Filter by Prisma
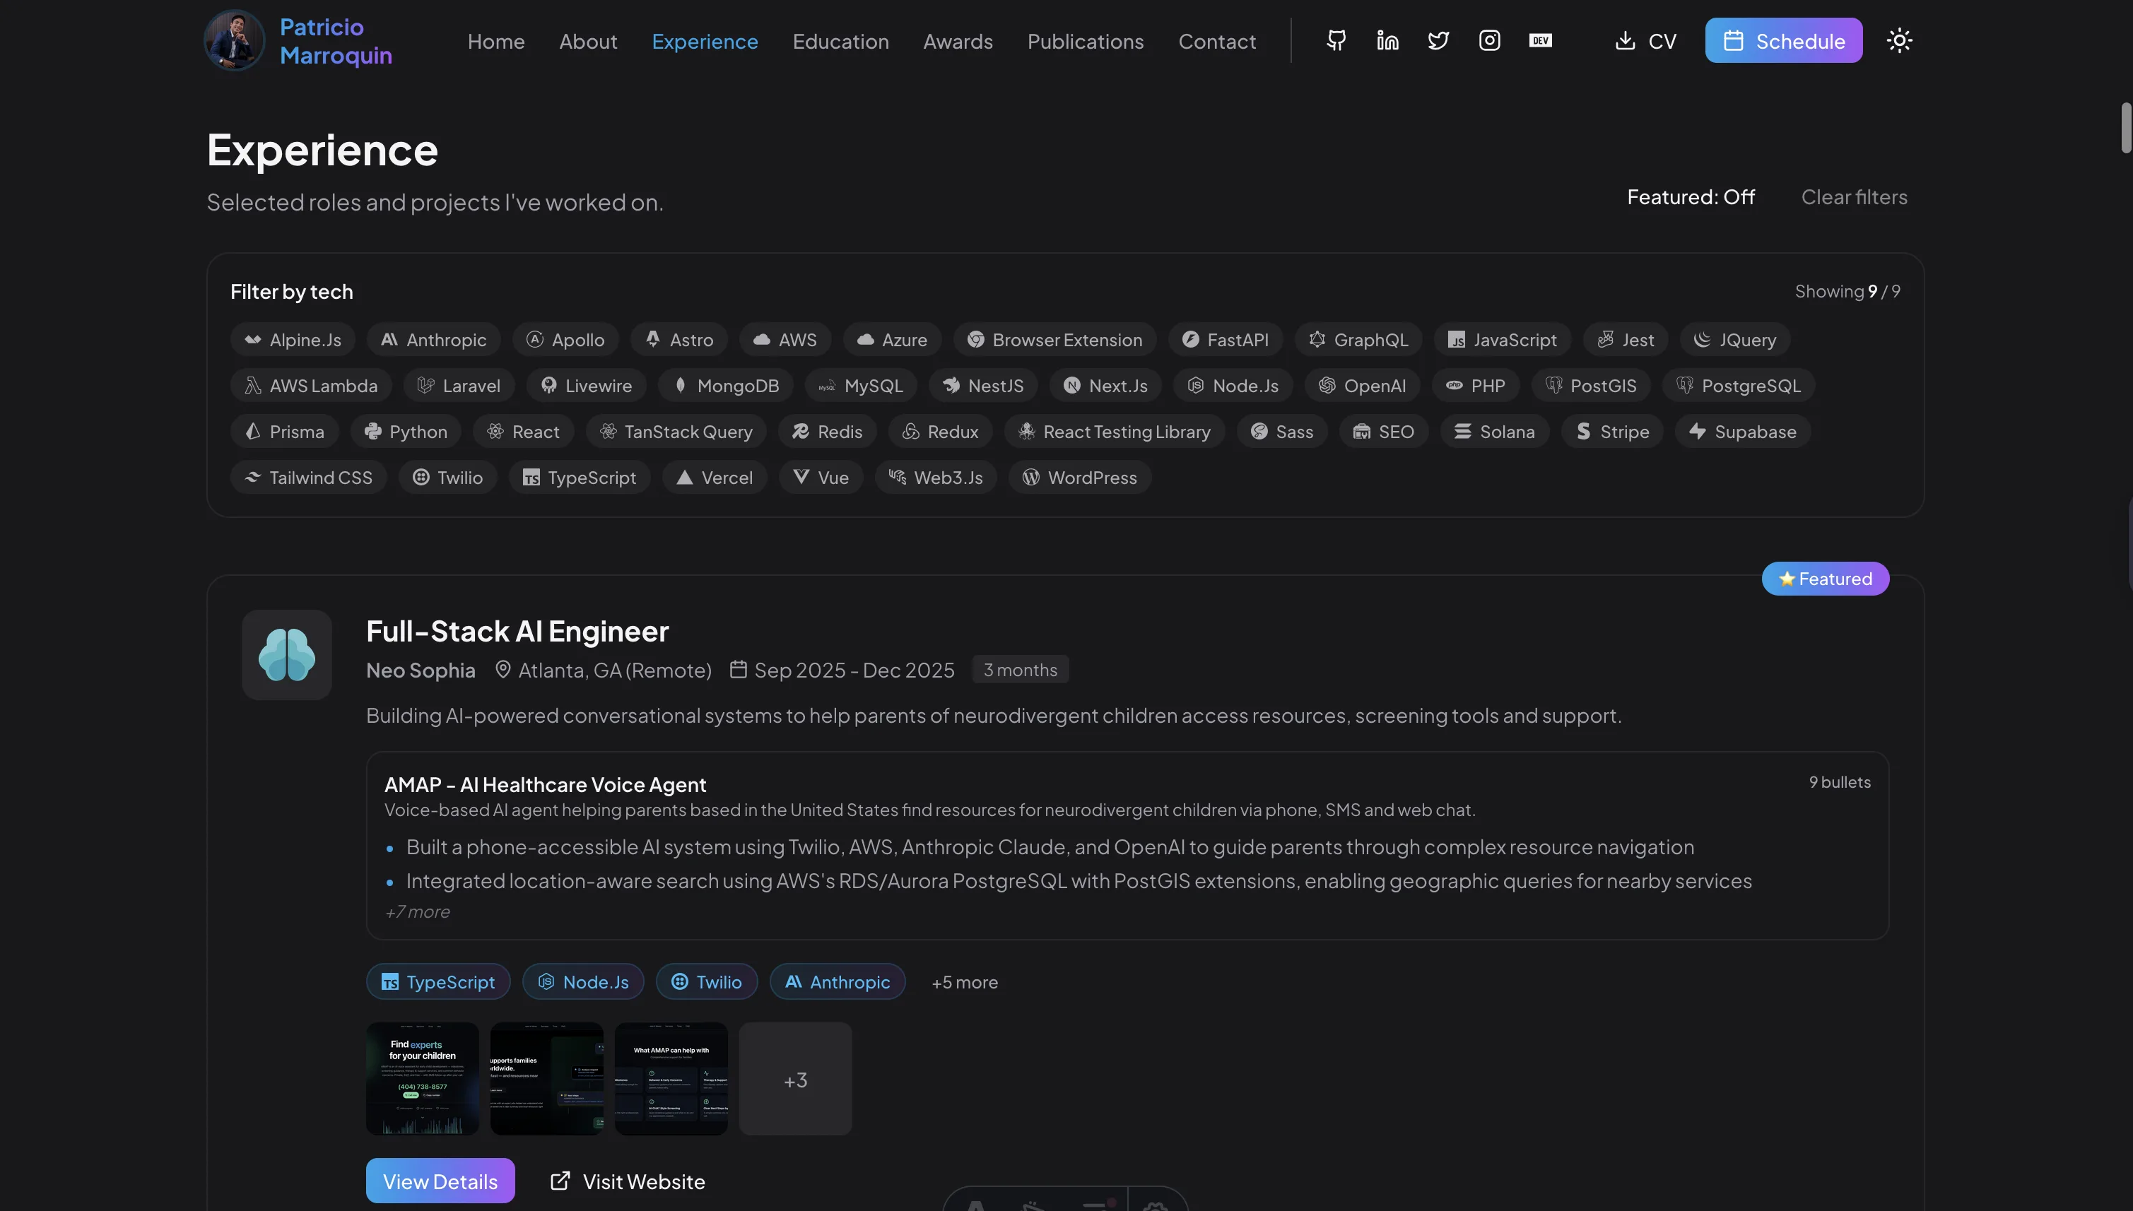 285,431
